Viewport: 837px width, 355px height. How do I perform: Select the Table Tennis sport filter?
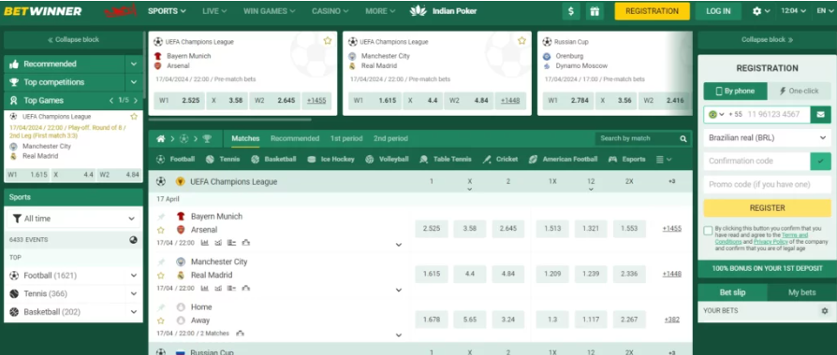click(x=446, y=159)
